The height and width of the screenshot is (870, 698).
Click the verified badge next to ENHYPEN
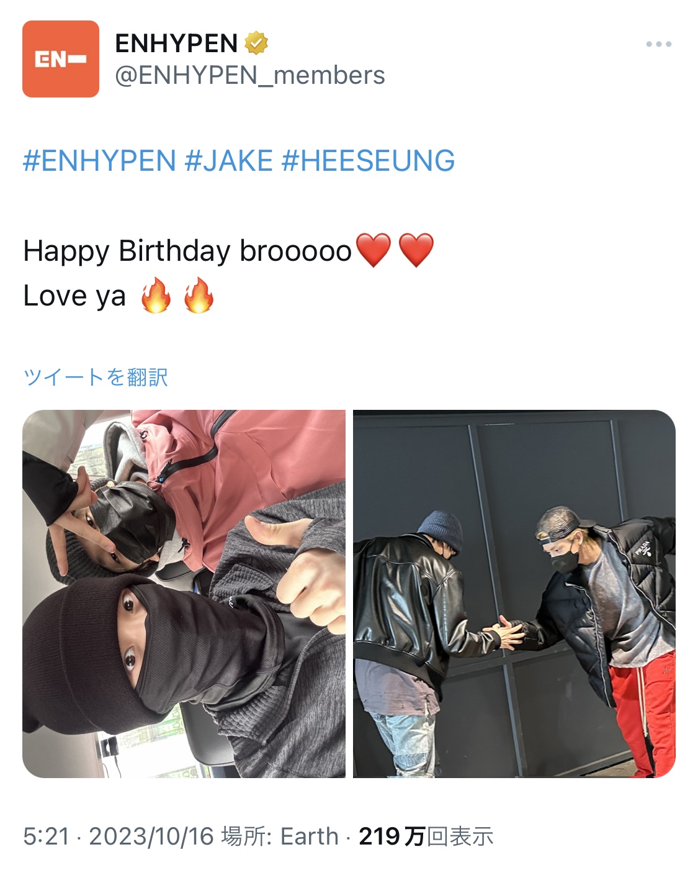[x=256, y=43]
